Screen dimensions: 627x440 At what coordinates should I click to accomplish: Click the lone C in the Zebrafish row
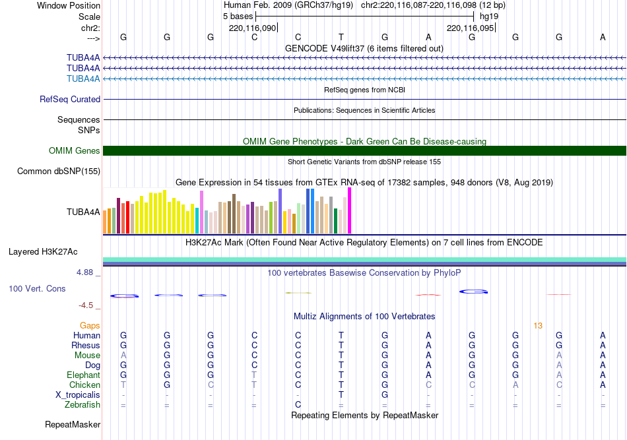coord(298,405)
